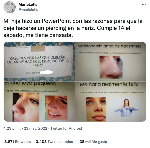150x148 pixels.
Task: Click the 23 may. 2022 date
Action: (x=36, y=128)
